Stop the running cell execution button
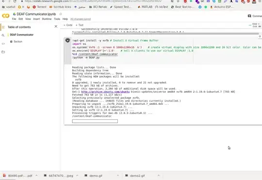 (67, 40)
